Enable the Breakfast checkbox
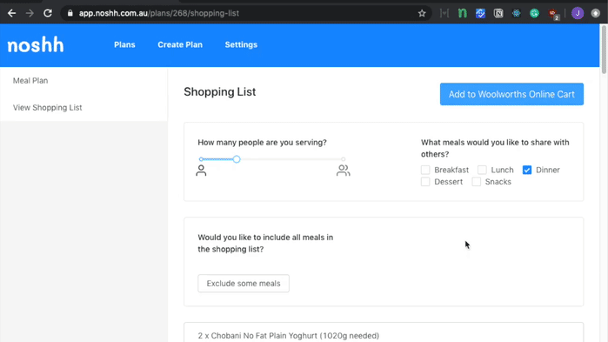The width and height of the screenshot is (608, 342). point(425,170)
